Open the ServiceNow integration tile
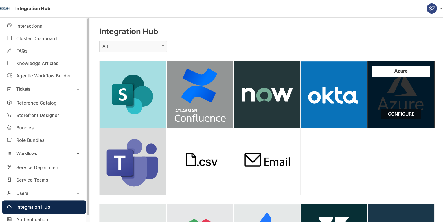 click(267, 94)
